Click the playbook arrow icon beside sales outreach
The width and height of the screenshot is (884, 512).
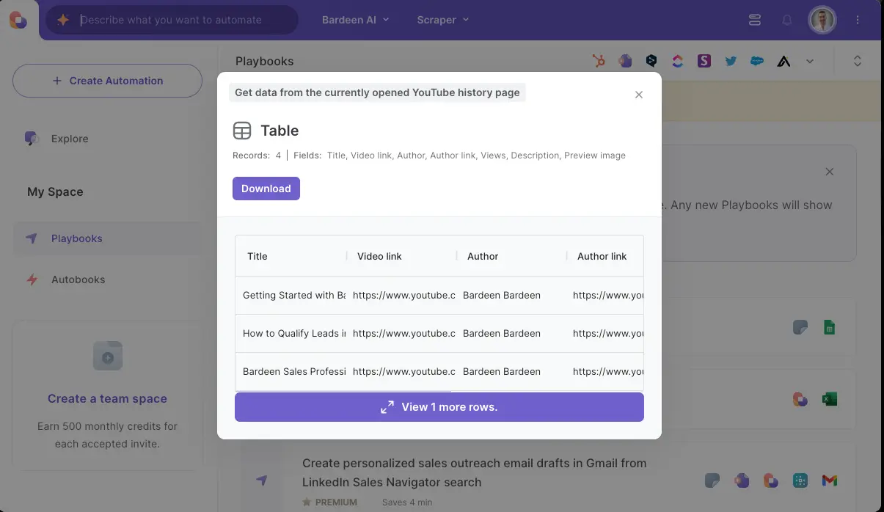(x=262, y=480)
